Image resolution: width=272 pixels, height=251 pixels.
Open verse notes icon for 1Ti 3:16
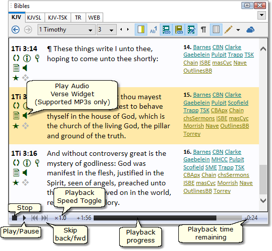coord(16,173)
